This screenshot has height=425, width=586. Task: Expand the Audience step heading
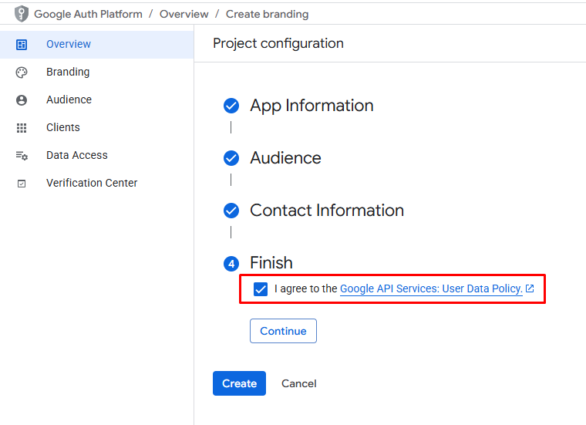(285, 158)
